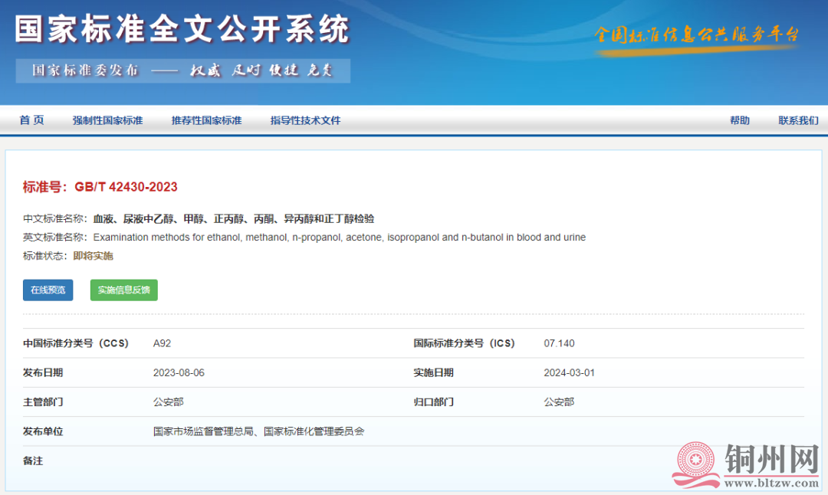Select the 指导性技术文件 navigation item
Image resolution: width=828 pixels, height=495 pixels.
click(x=305, y=120)
